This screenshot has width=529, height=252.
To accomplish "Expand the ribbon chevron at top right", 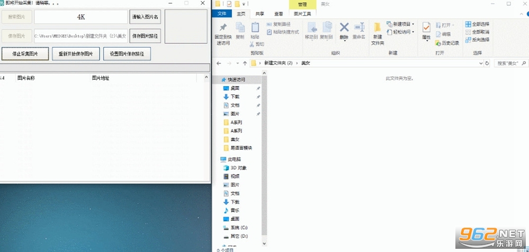I will (521, 14).
